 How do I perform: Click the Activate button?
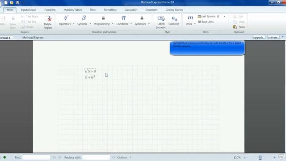tap(273, 38)
